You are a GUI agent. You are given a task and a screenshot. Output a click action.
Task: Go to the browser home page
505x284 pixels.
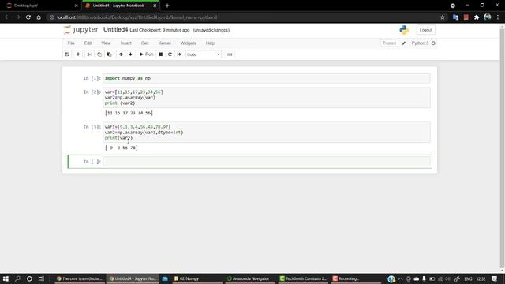click(39, 17)
